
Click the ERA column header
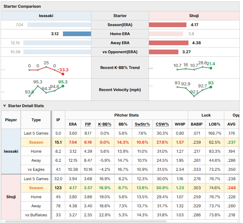tap(73, 124)
